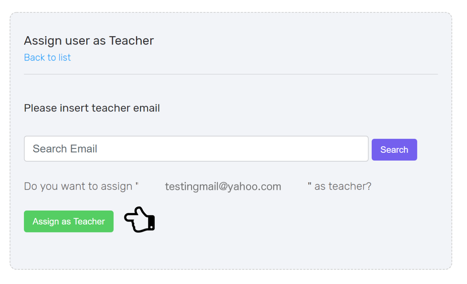Click the green Assign as Teacher button
Viewport: 467px width, 284px height.
(69, 221)
